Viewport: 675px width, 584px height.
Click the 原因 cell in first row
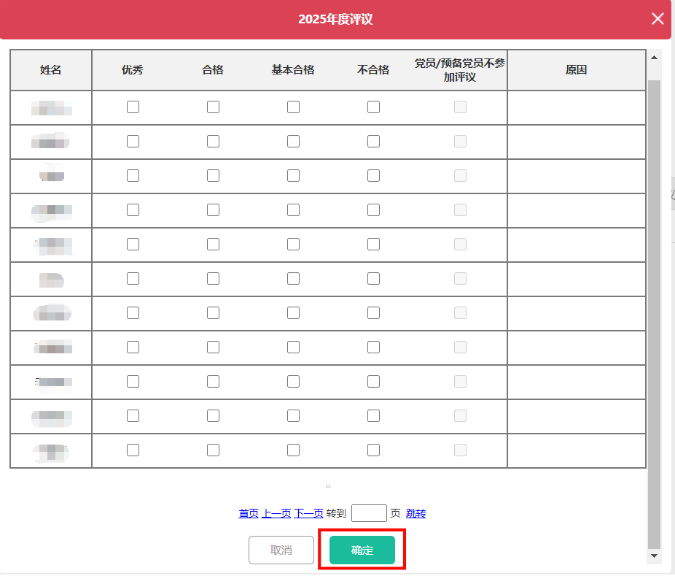point(576,107)
